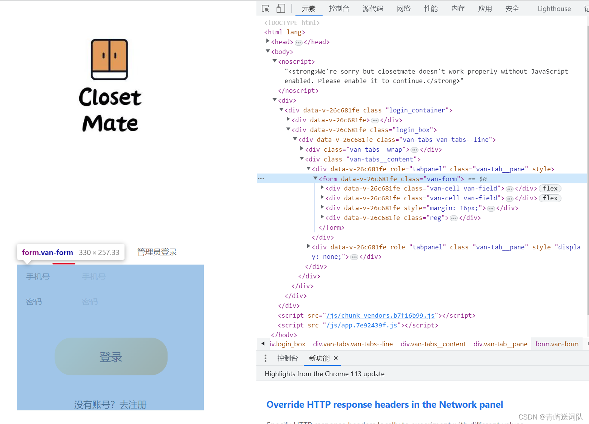
Task: Select the drawer 新功能 tab
Action: (x=319, y=358)
